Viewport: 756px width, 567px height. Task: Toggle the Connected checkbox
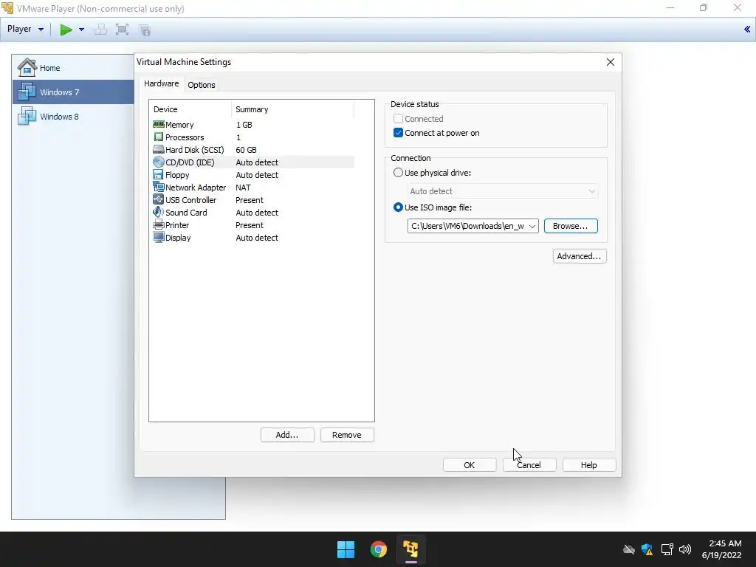[x=398, y=119]
